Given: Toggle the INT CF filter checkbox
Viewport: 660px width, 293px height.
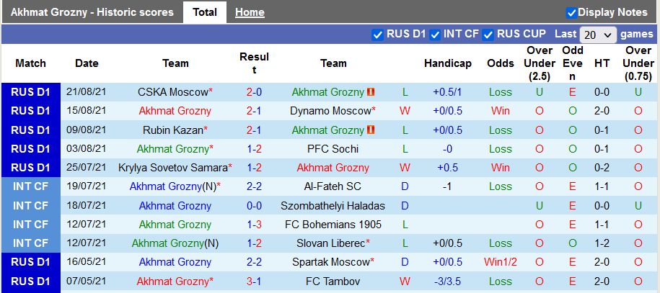Looking at the screenshot, I should coord(435,35).
